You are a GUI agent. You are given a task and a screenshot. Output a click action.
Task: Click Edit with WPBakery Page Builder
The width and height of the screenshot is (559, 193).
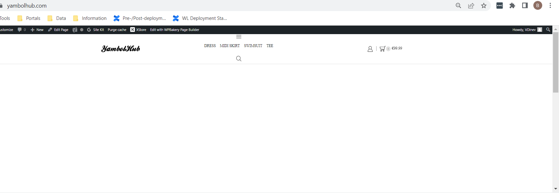pyautogui.click(x=175, y=30)
